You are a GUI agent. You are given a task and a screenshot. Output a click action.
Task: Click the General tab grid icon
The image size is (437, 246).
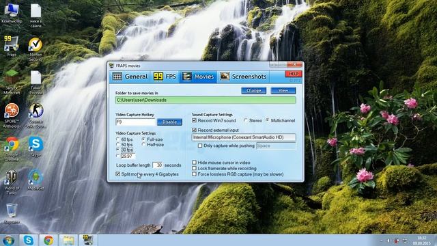(117, 77)
